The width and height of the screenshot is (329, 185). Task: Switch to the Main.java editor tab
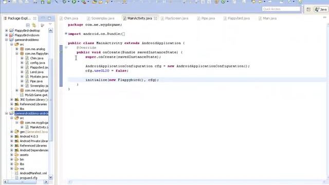pyautogui.click(x=267, y=18)
